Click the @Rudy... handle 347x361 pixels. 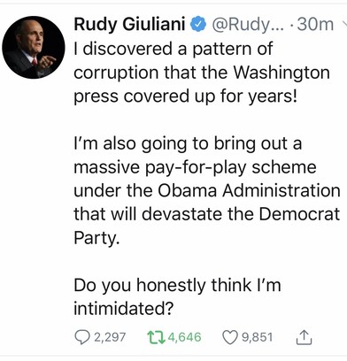point(247,25)
